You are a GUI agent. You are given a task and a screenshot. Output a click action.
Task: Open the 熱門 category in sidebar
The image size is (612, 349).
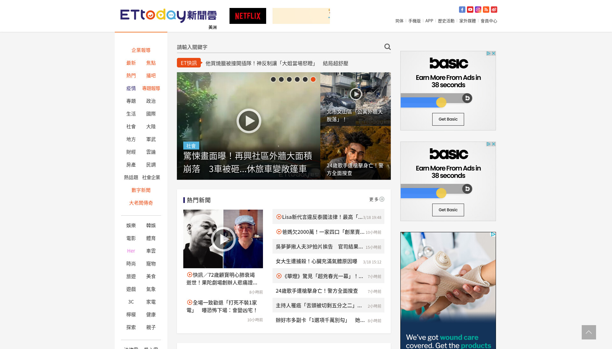[131, 76]
